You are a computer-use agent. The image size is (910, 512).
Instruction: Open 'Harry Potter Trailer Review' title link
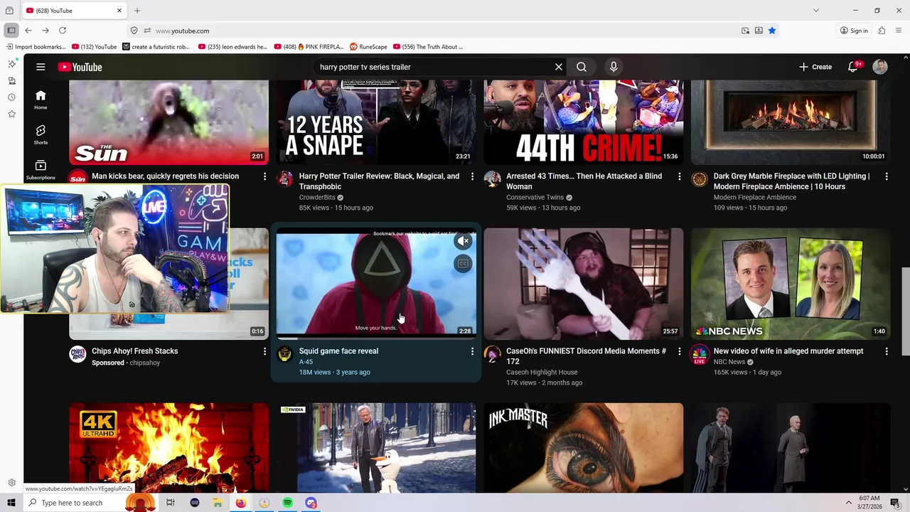[379, 181]
